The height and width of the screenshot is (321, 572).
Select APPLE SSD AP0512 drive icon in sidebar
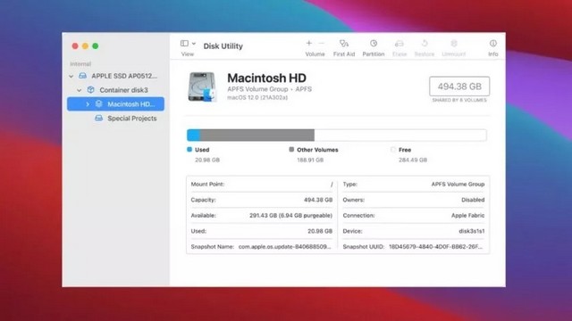(83, 76)
